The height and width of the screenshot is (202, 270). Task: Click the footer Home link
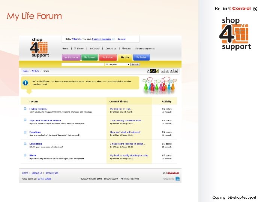25,173
